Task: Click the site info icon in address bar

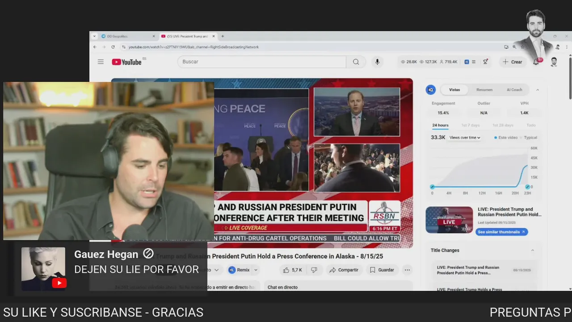Action: [124, 47]
